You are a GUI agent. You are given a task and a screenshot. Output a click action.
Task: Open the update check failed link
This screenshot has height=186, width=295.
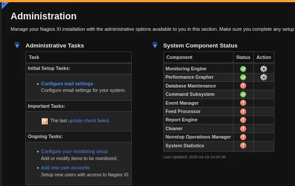tap(88, 120)
